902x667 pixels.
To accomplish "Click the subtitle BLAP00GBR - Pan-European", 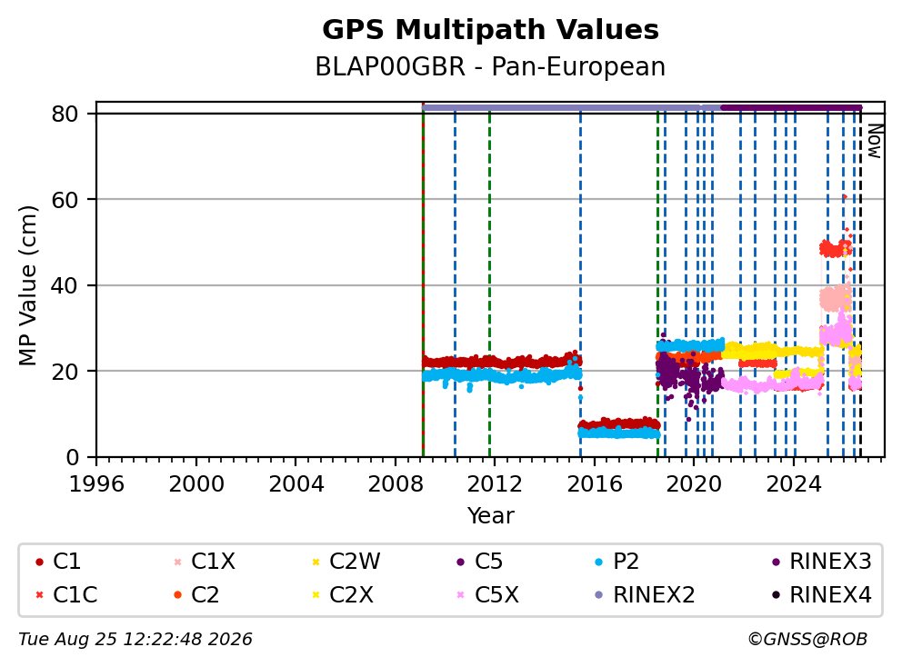I will pos(490,66).
